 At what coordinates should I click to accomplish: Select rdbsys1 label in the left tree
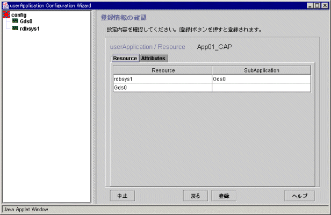[30, 28]
